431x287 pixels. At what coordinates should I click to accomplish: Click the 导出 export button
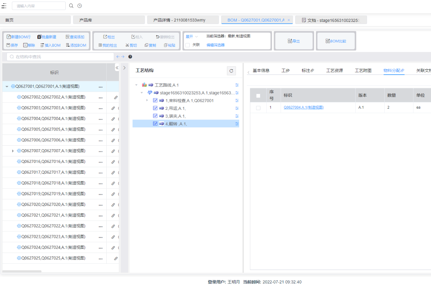[x=294, y=41]
